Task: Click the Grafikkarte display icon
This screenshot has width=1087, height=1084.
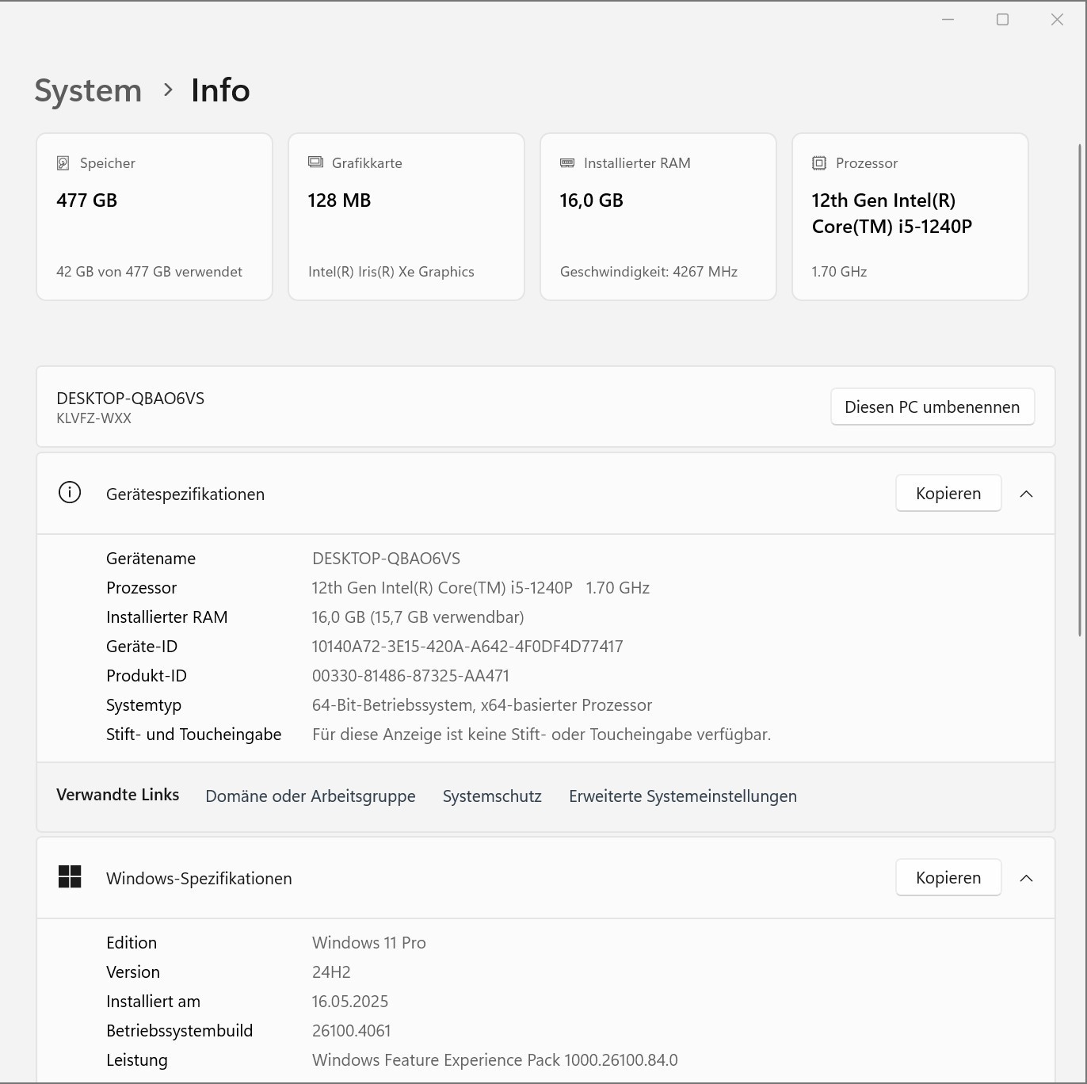Action: point(315,162)
